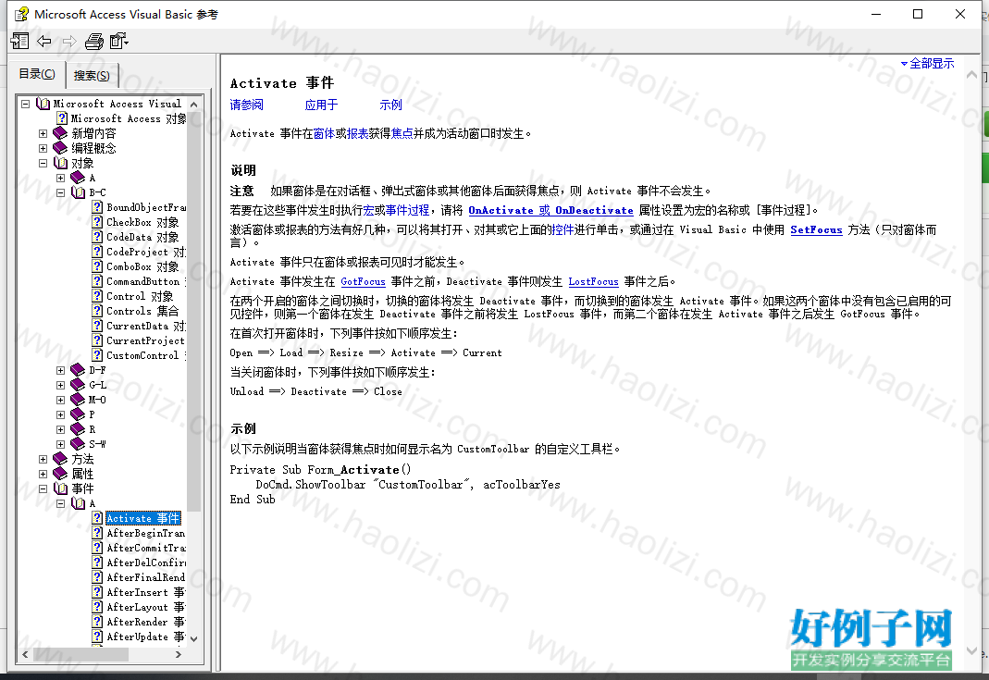Go back using the left arrow icon
Screen dimensions: 989x680
coord(44,41)
